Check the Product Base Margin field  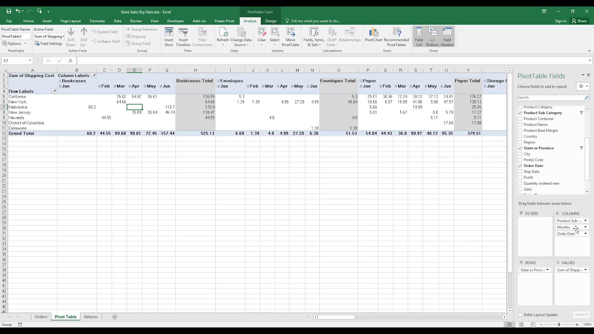tap(520, 130)
